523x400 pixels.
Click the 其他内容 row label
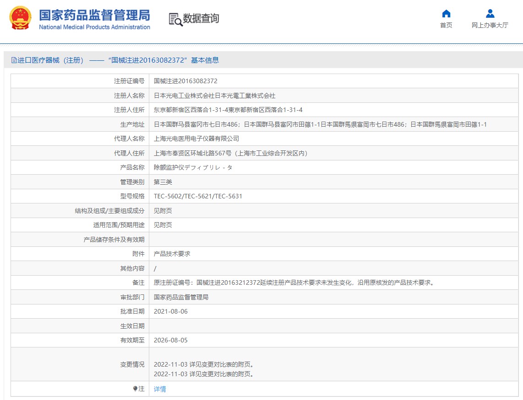[132, 268]
